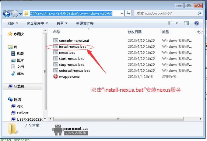Open the 组织 menu

(13, 23)
